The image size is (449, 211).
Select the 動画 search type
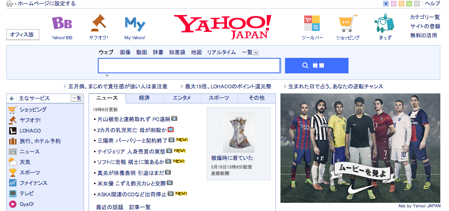pos(142,52)
